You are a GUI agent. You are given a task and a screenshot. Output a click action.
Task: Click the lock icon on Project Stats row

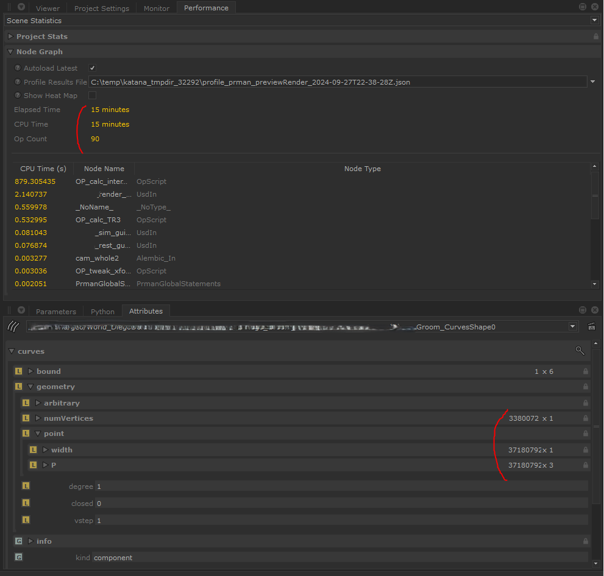[595, 37]
